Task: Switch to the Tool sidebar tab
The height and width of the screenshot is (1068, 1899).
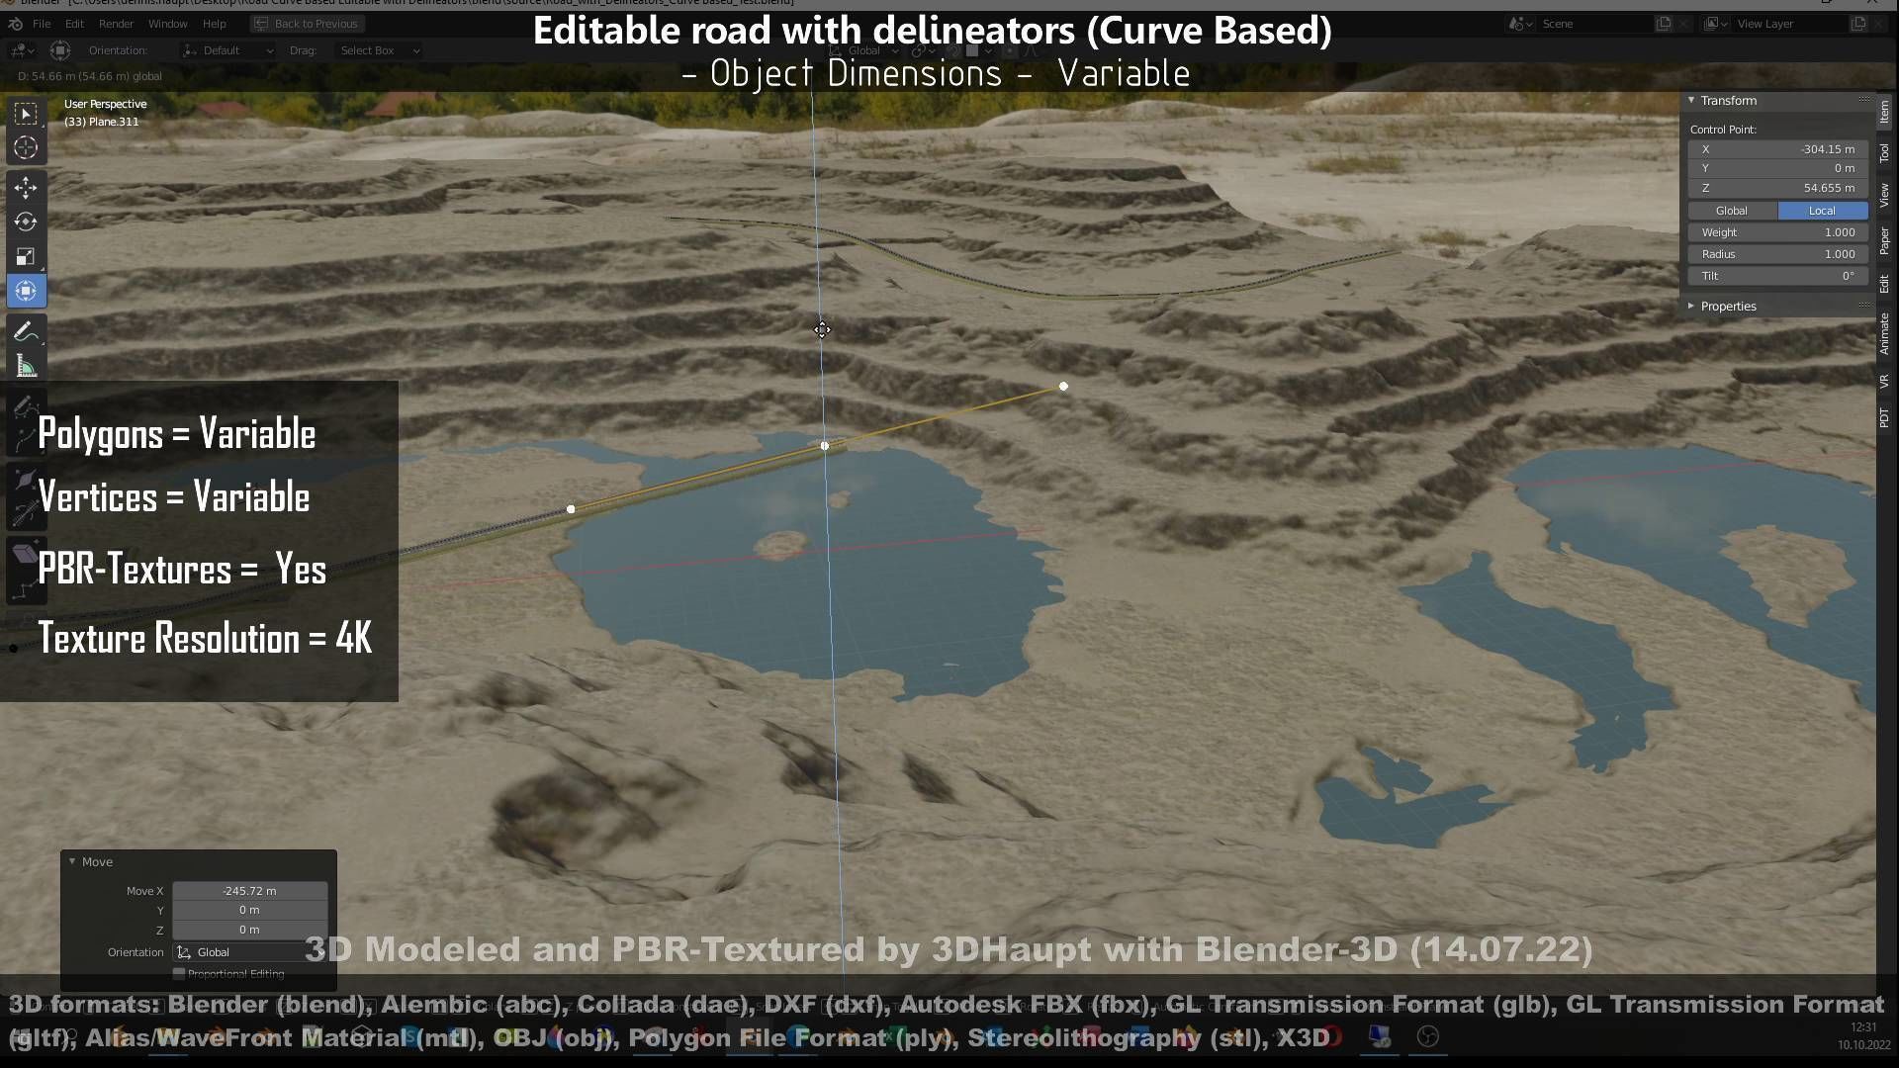Action: point(1884,153)
